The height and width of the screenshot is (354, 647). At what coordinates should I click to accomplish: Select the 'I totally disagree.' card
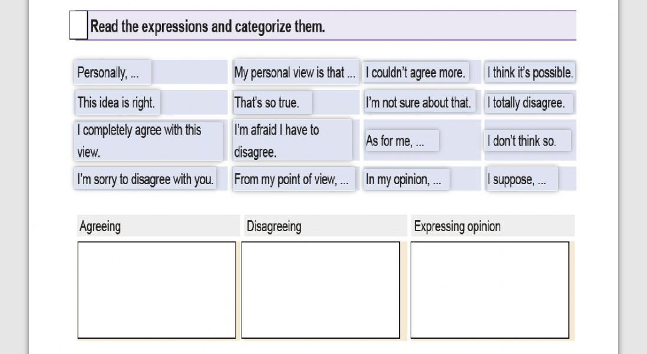coord(528,102)
